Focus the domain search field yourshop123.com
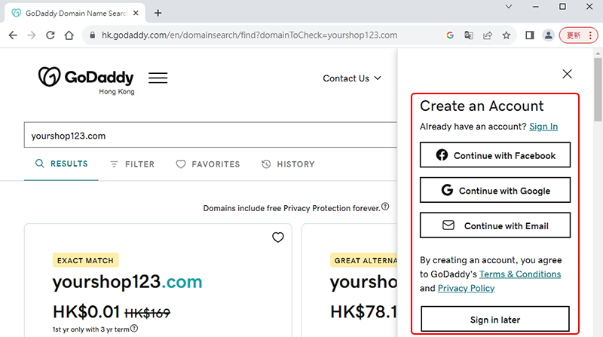This screenshot has height=337, width=603. tap(210, 135)
